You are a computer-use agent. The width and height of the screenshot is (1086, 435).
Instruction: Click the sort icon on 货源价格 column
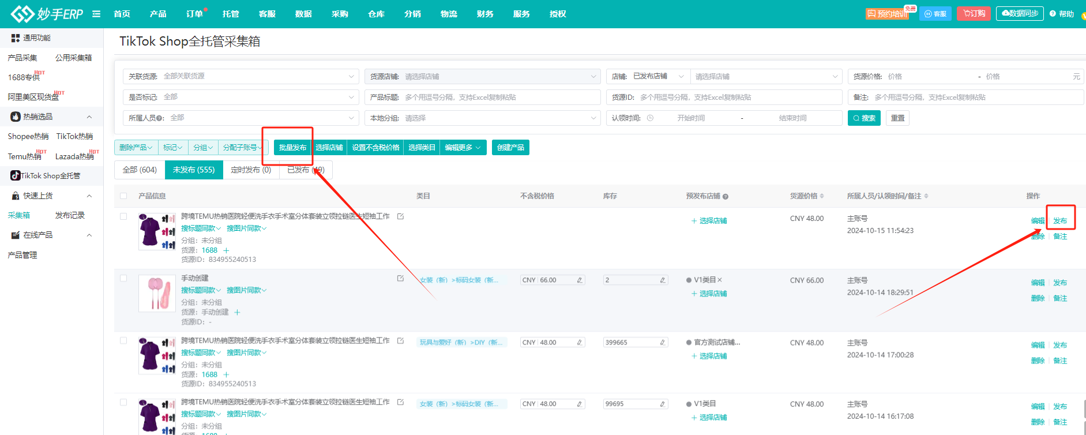822,196
